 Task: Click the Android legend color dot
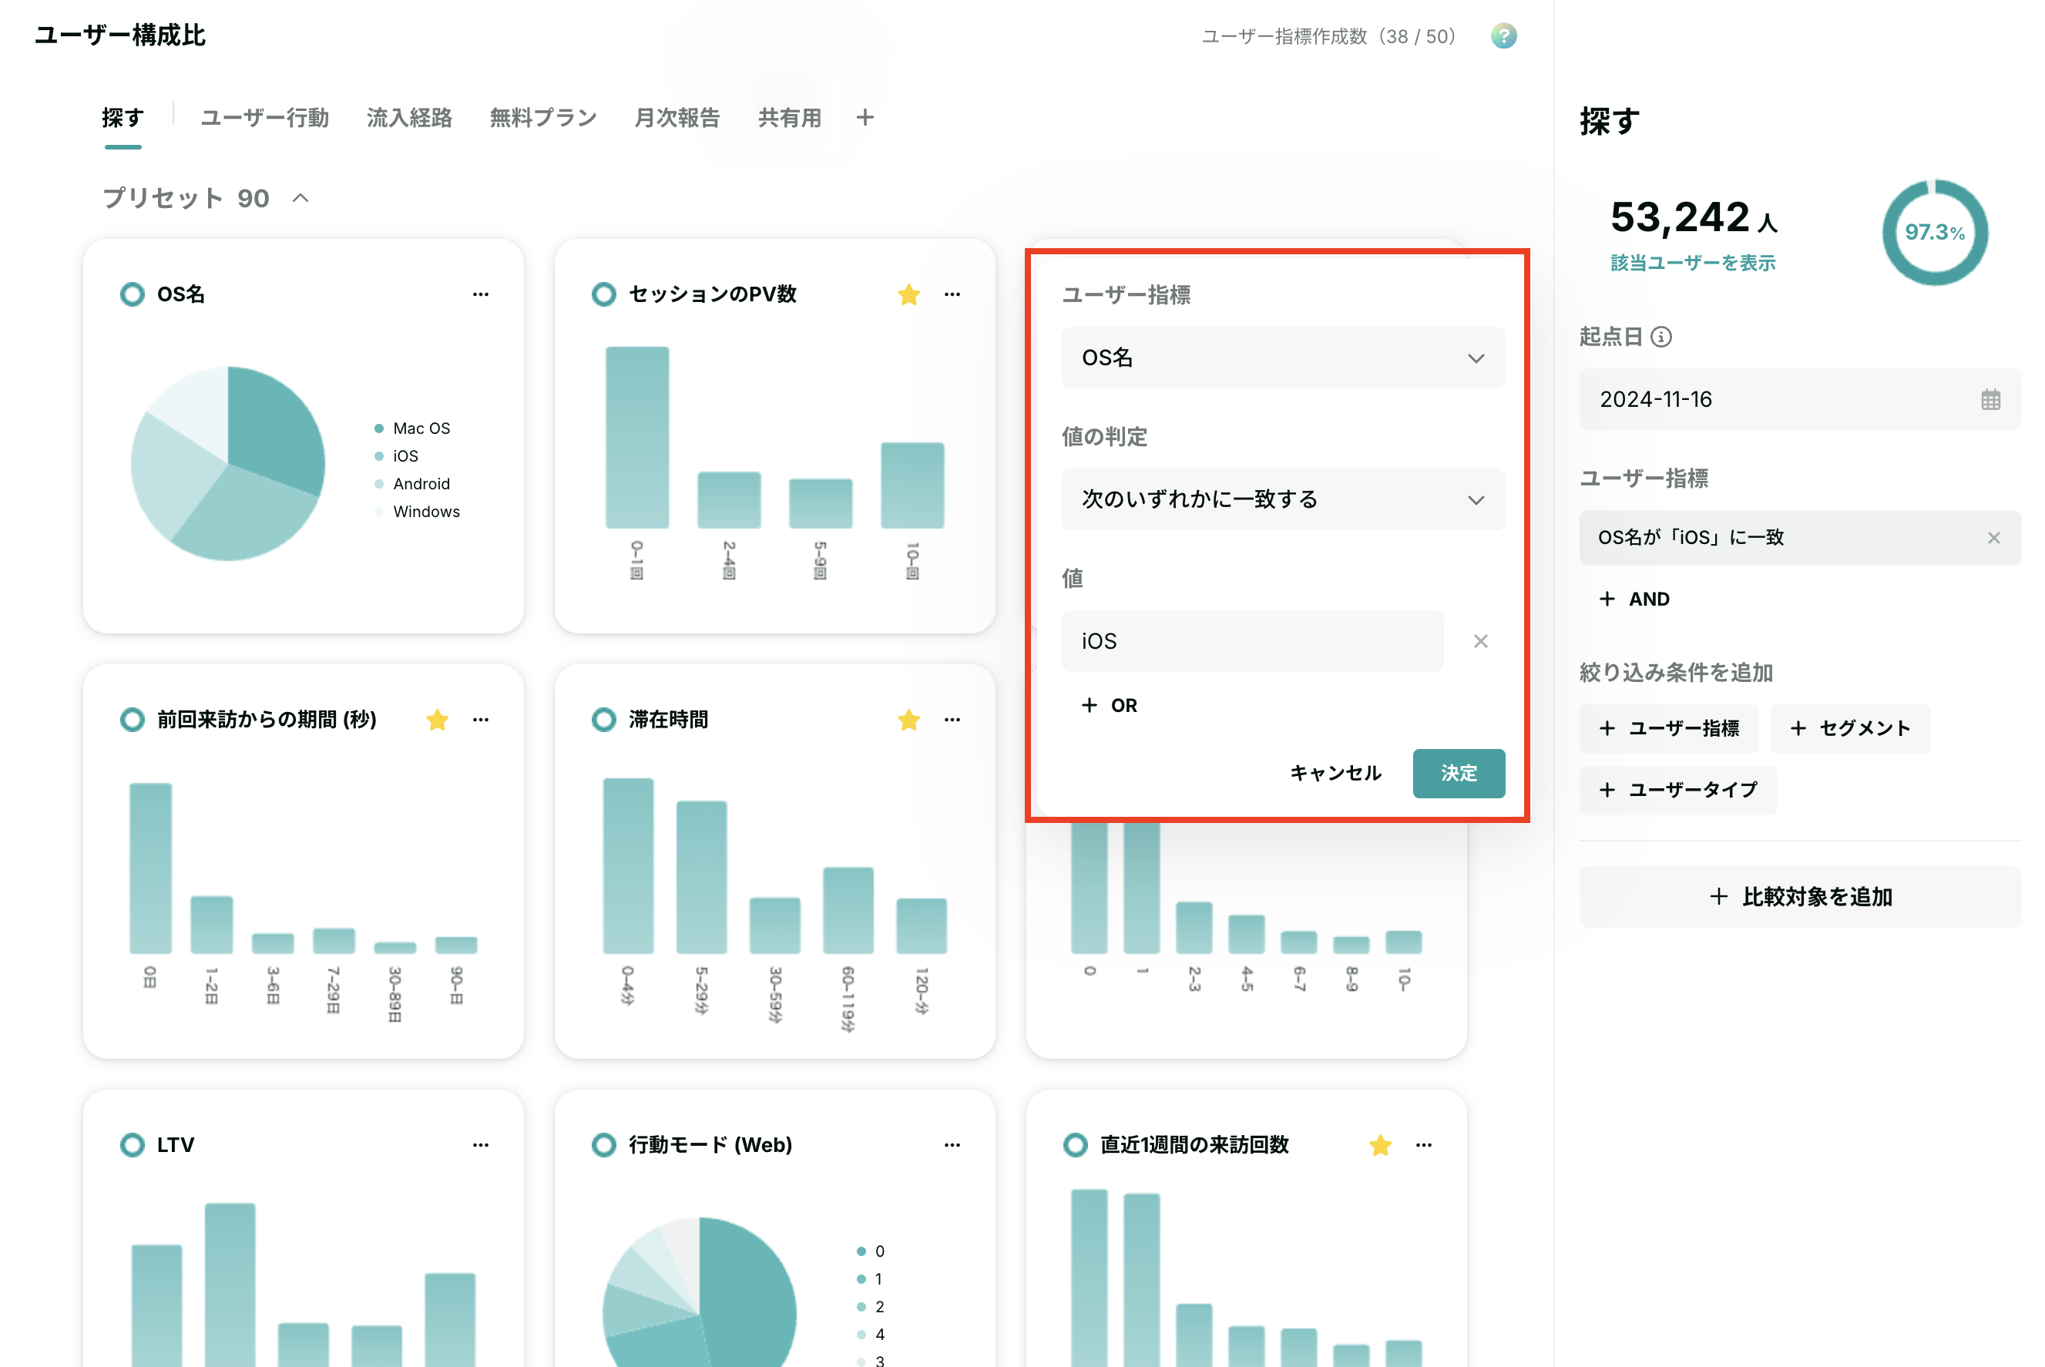(379, 485)
